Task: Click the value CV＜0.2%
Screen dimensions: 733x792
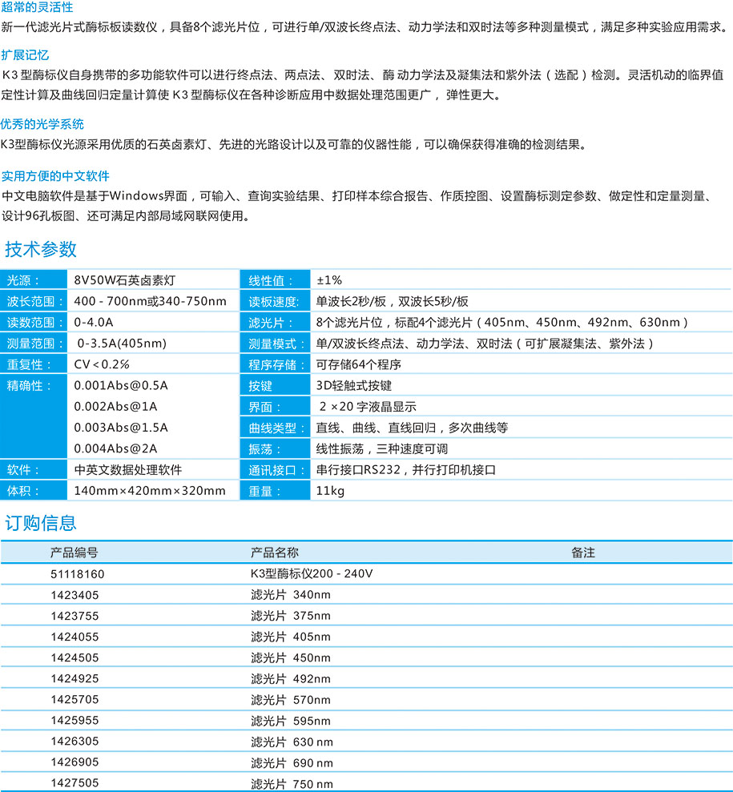Action: click(x=102, y=364)
